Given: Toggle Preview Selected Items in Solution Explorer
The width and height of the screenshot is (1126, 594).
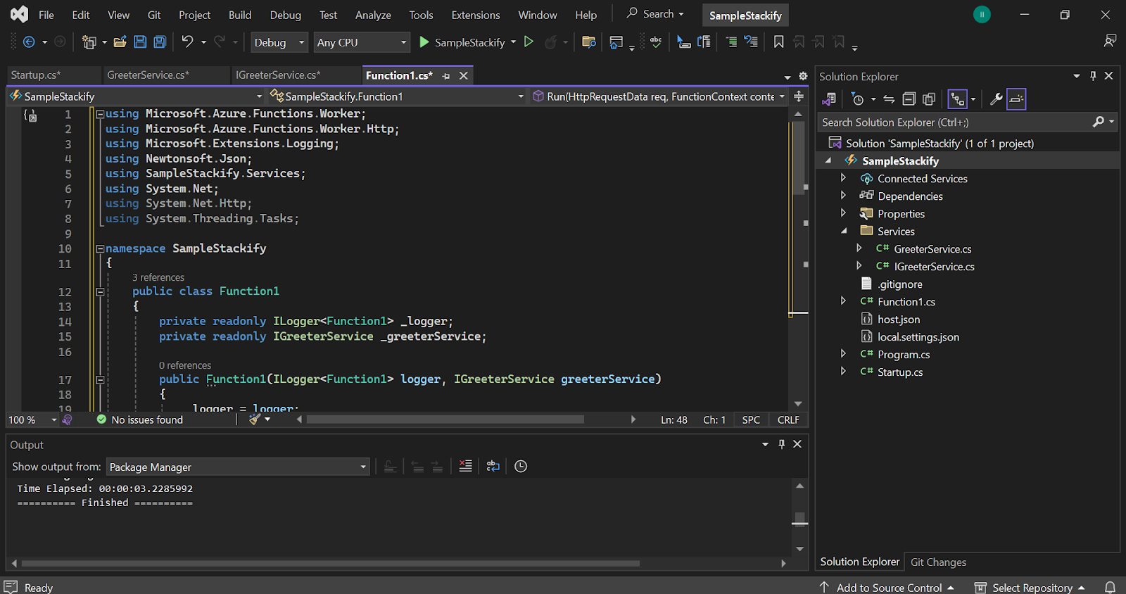Looking at the screenshot, I should (x=1016, y=99).
